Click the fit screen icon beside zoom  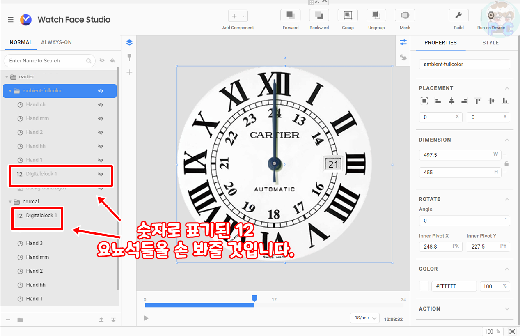click(512, 331)
